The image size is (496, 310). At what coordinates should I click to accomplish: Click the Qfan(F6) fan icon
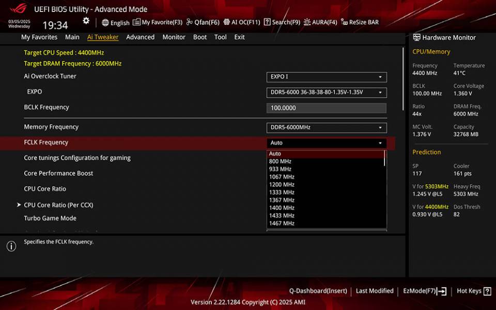tap(189, 22)
